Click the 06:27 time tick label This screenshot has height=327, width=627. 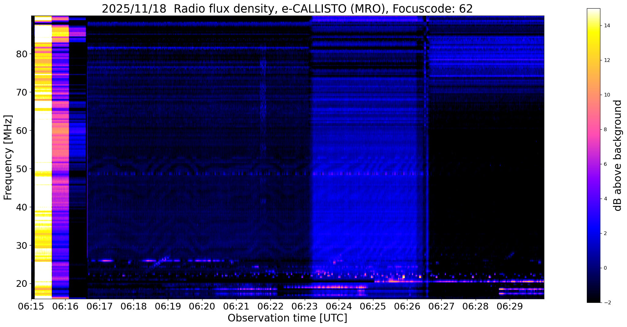point(441,306)
